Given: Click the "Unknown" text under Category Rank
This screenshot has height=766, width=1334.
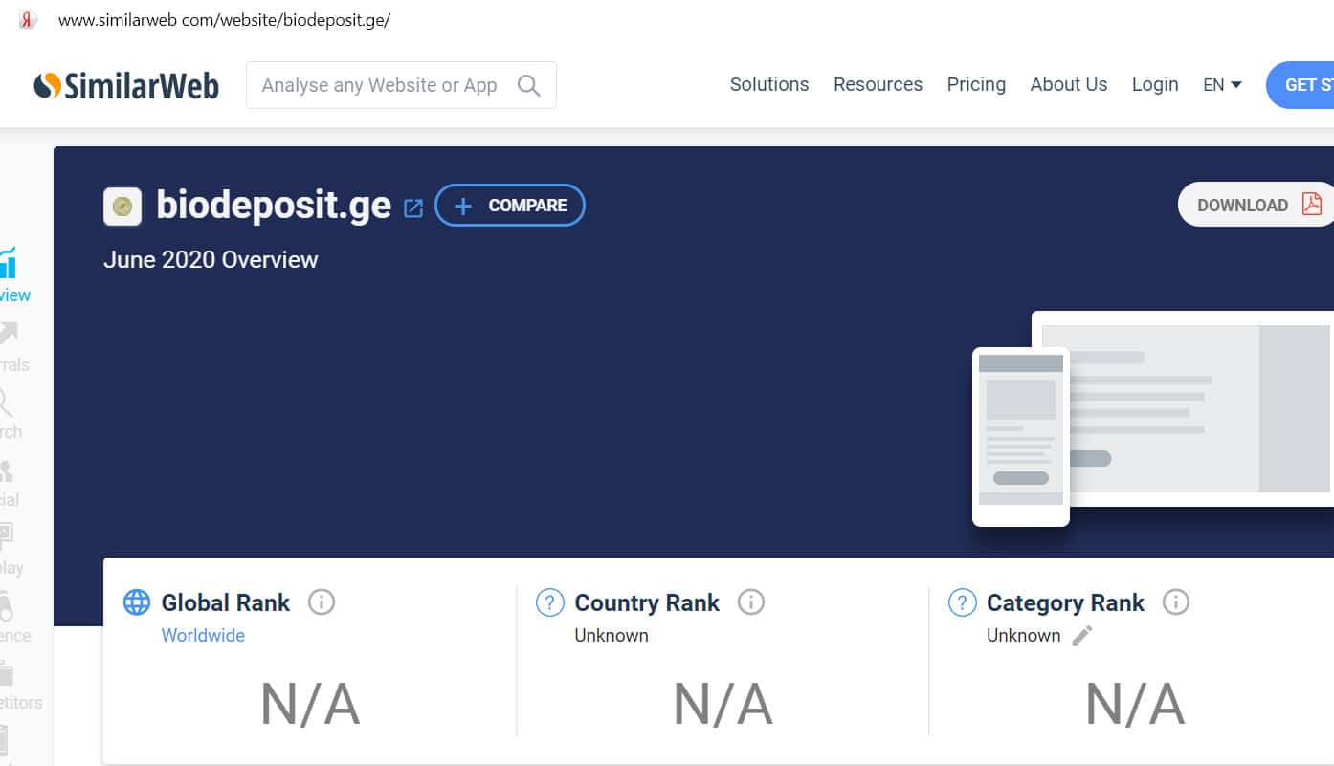Looking at the screenshot, I should (1024, 635).
